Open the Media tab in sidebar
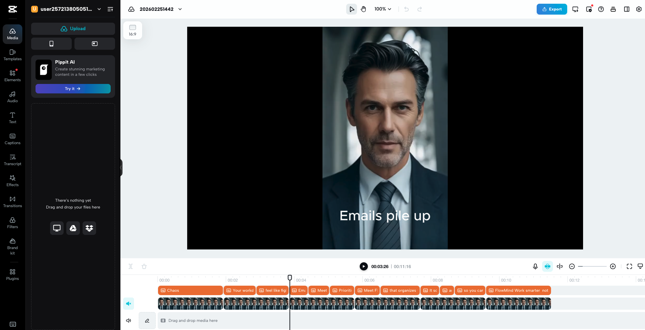Viewport: 645px width, 330px height. point(13,34)
